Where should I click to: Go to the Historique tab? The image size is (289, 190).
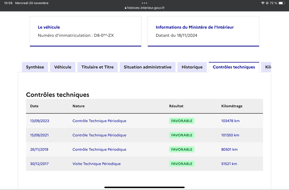click(192, 67)
